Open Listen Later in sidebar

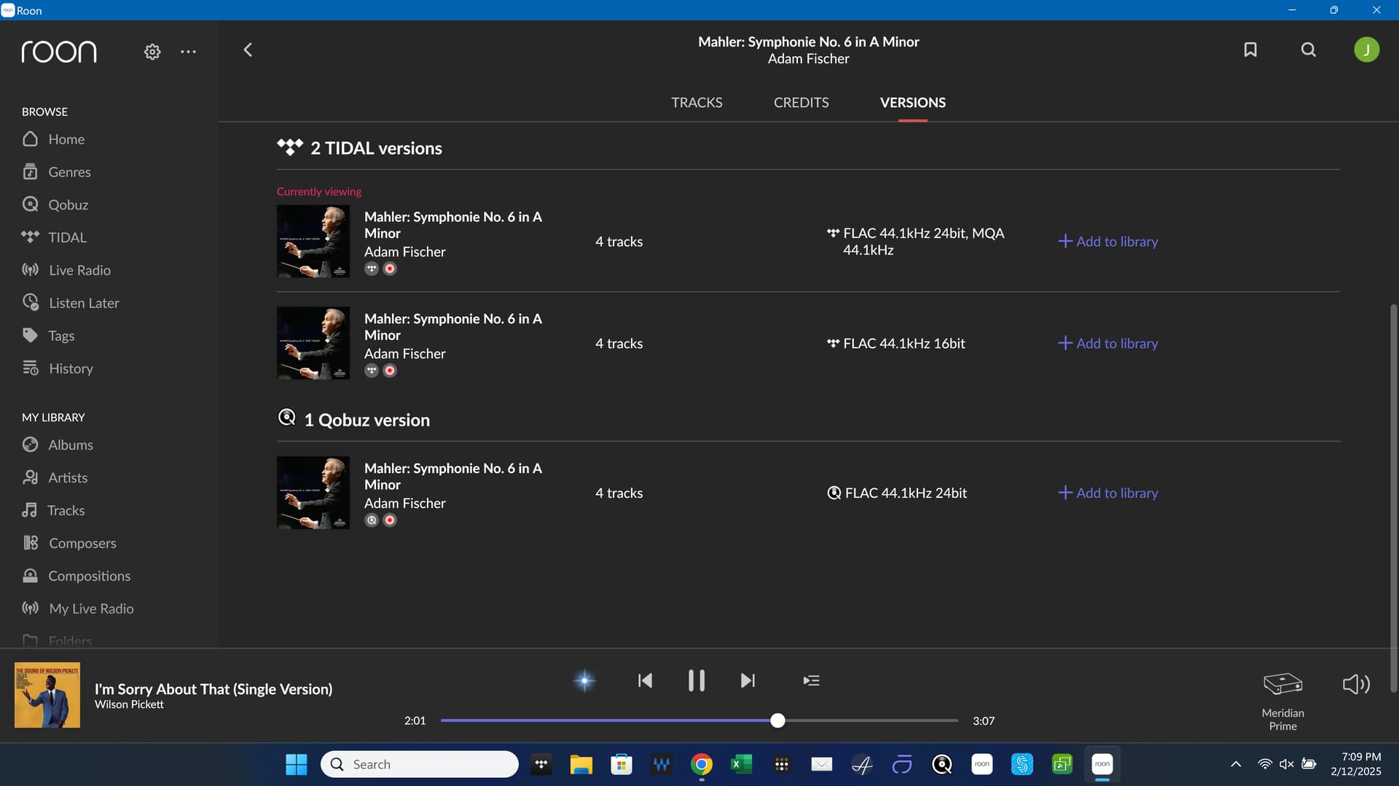(83, 303)
